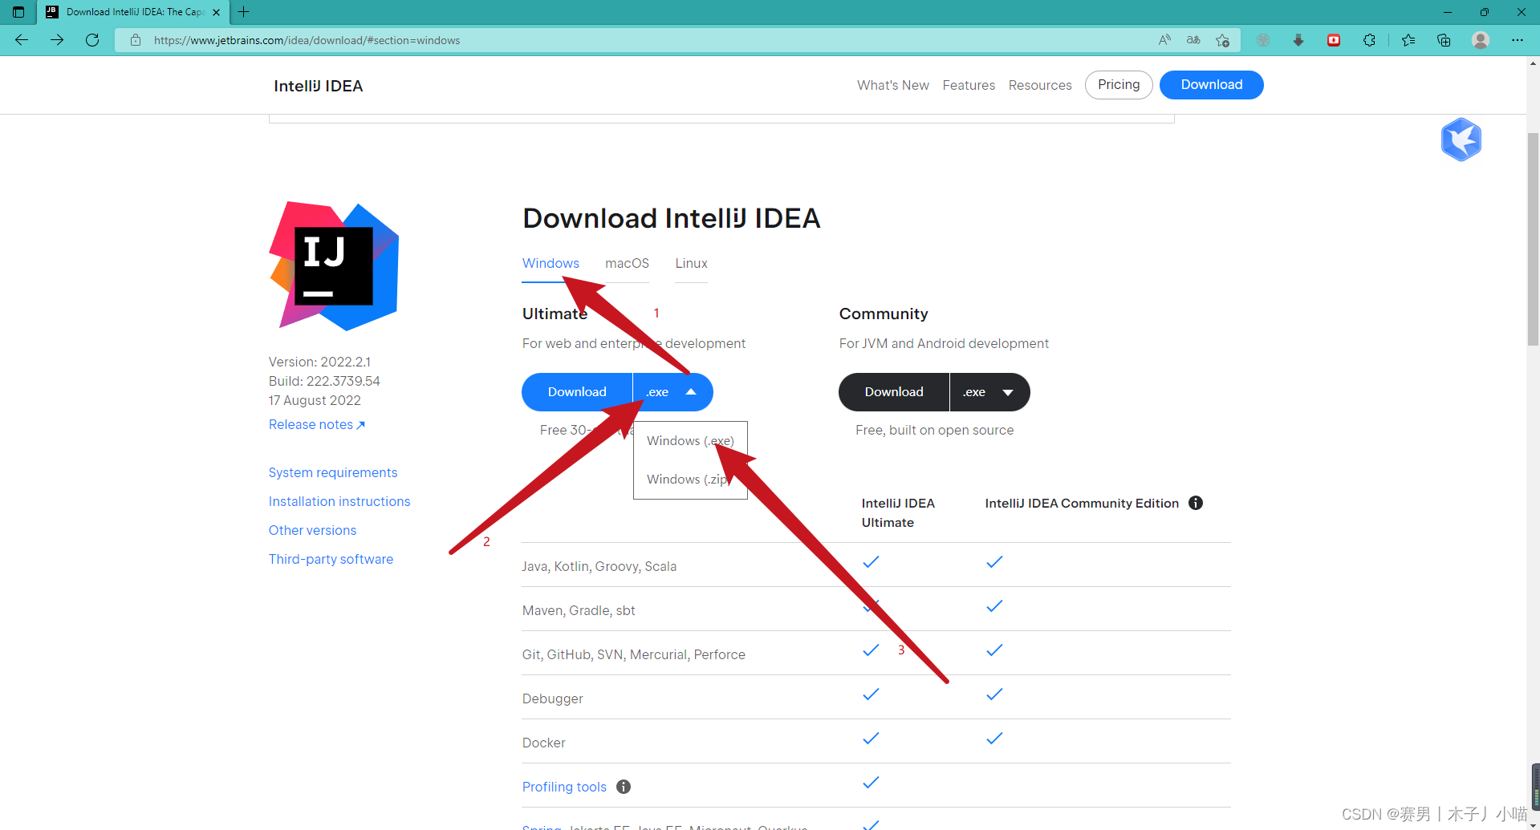The width and height of the screenshot is (1540, 830).
Task: Click the floating JetBrains assistant widget icon
Action: coord(1461,140)
